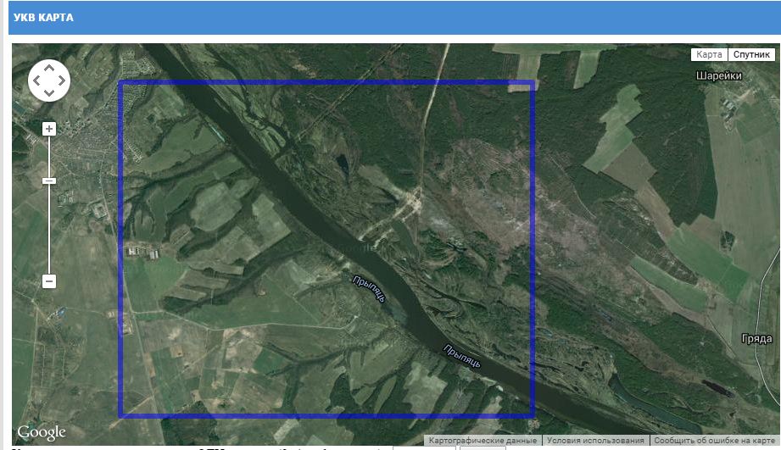
Task: Pan the map left with the left arrow
Action: tap(36, 81)
